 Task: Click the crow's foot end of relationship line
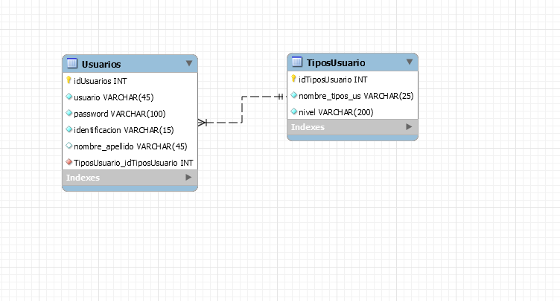203,123
